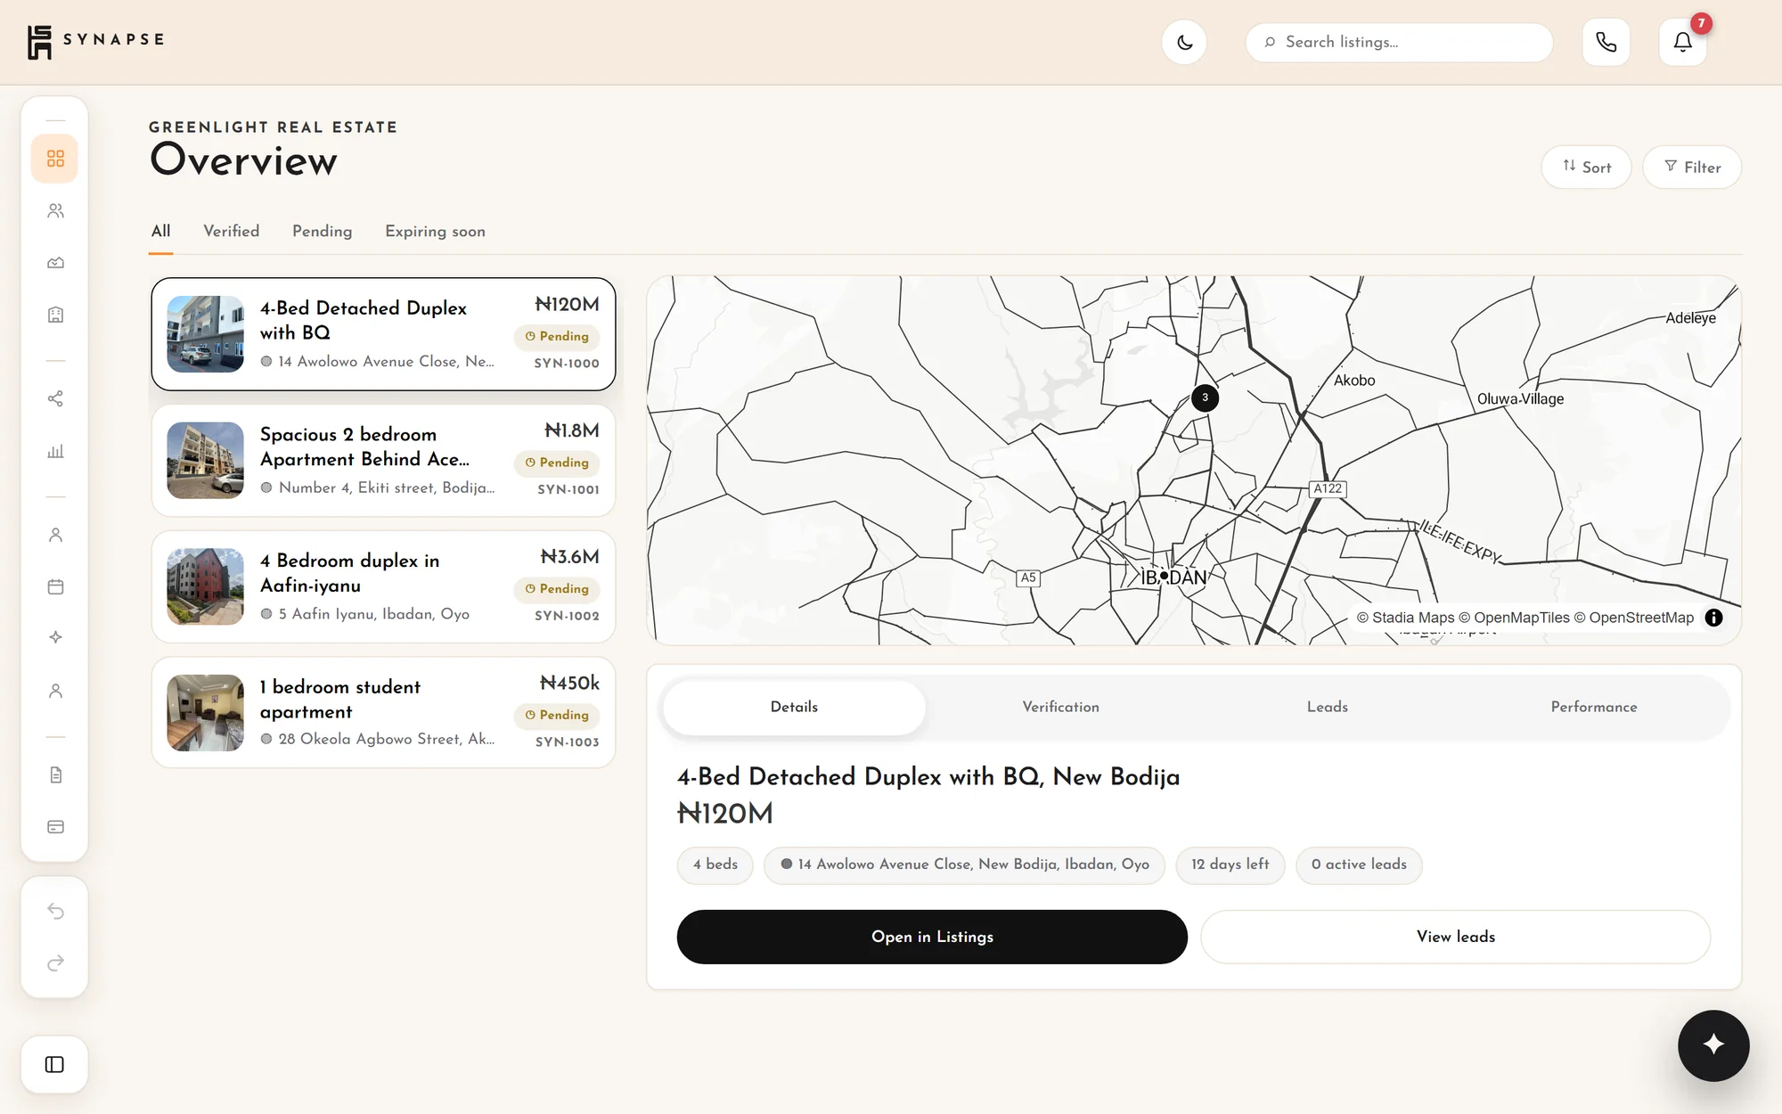1782x1114 pixels.
Task: Select the Spacious 2 bedroom Apartment listing
Action: pyautogui.click(x=383, y=461)
